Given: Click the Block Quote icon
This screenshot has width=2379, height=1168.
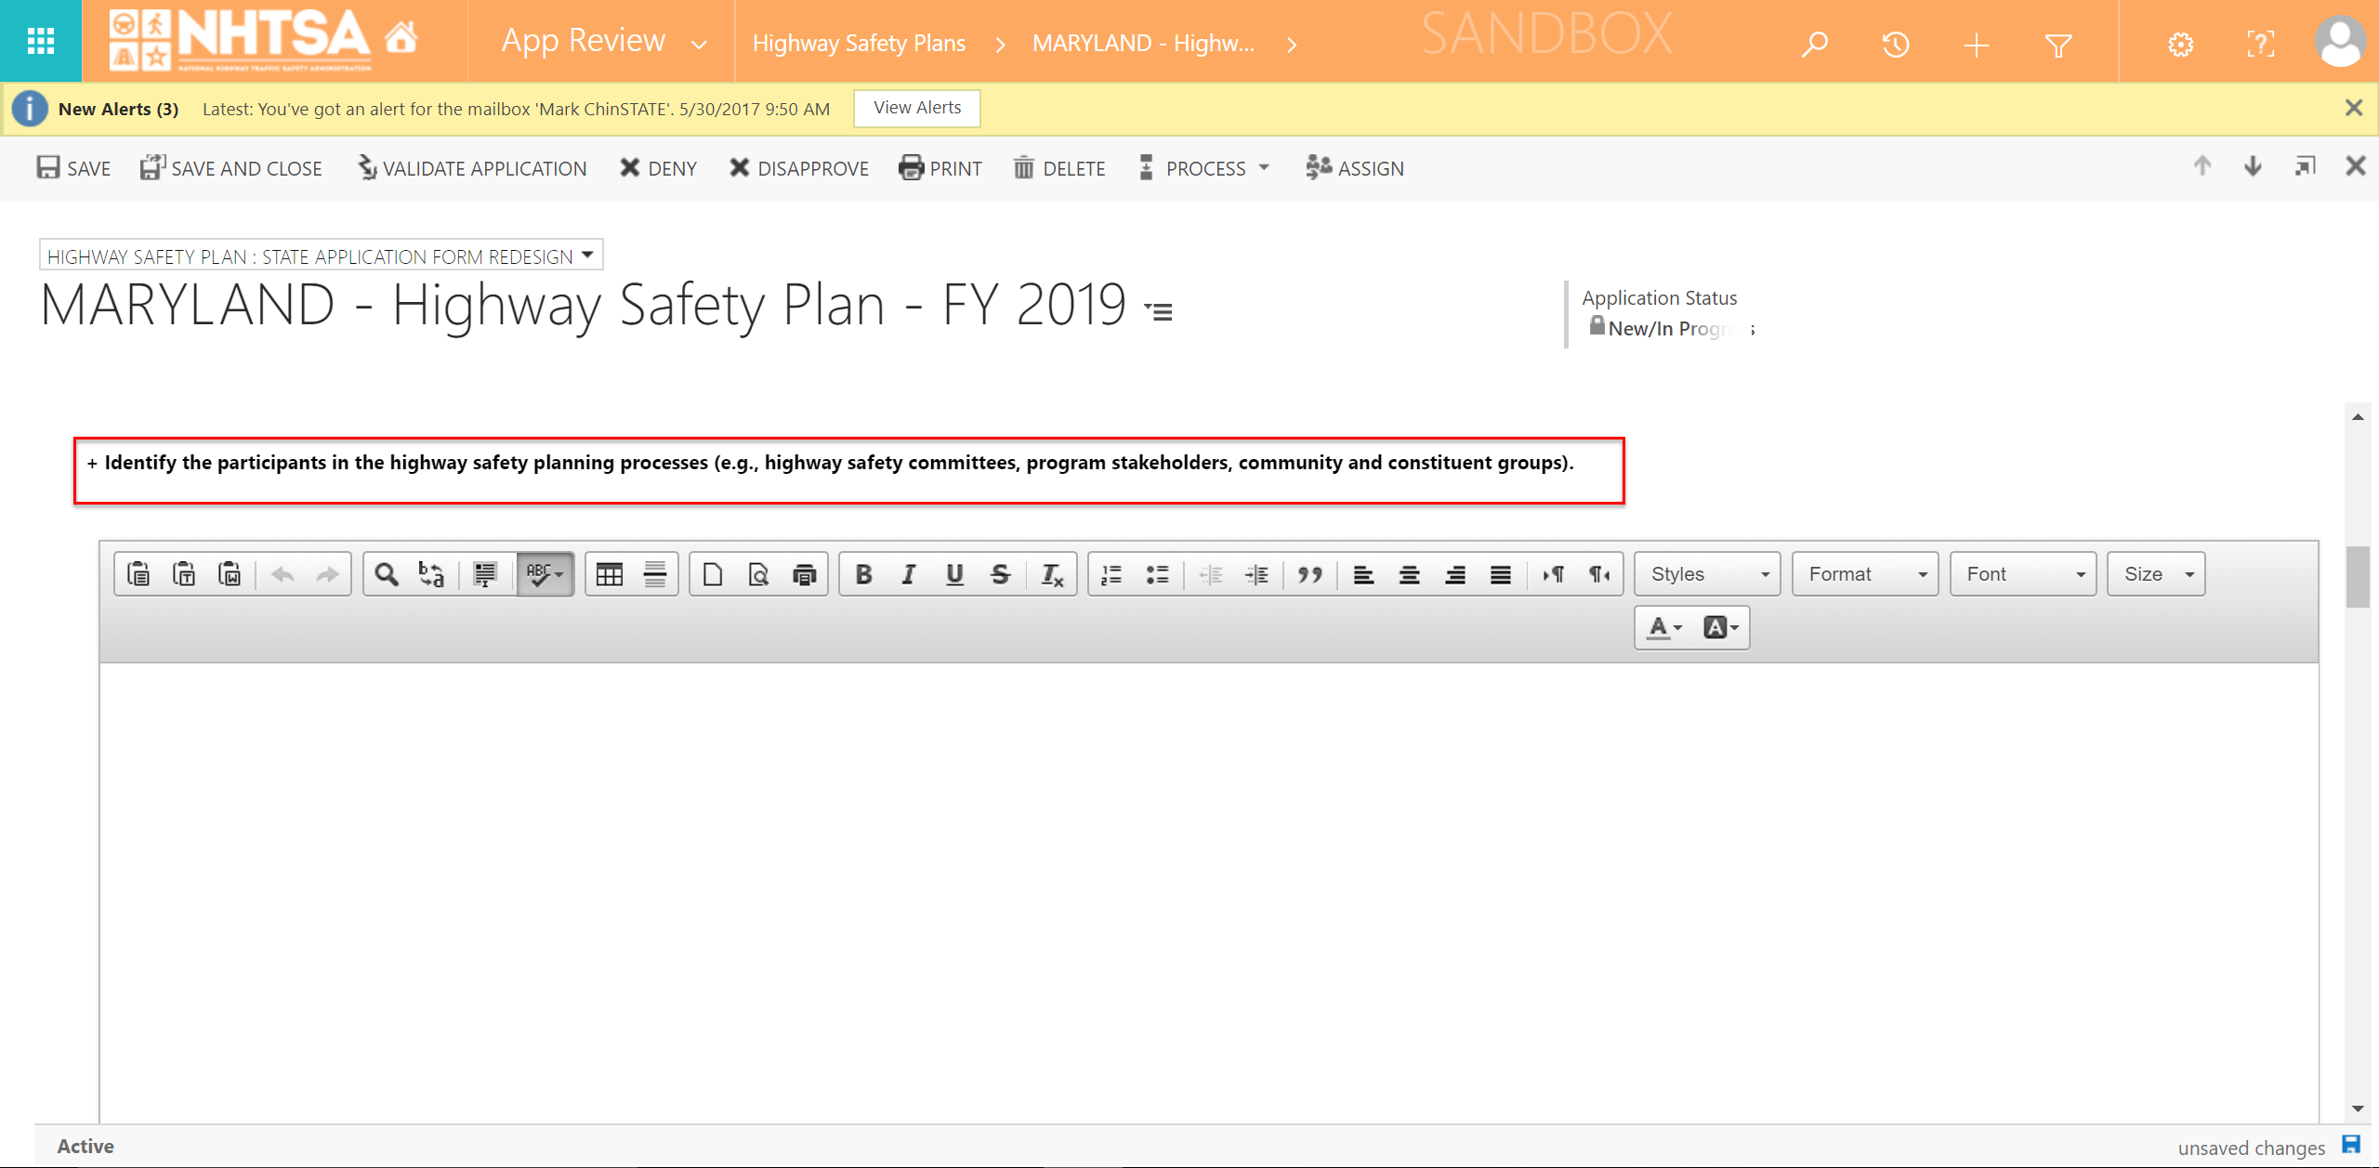Looking at the screenshot, I should point(1310,574).
